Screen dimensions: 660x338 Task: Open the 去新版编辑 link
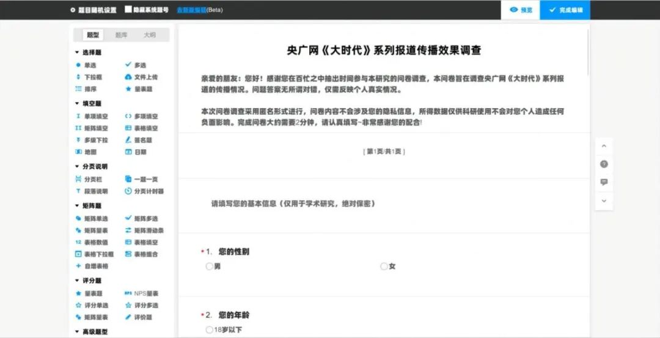191,10
